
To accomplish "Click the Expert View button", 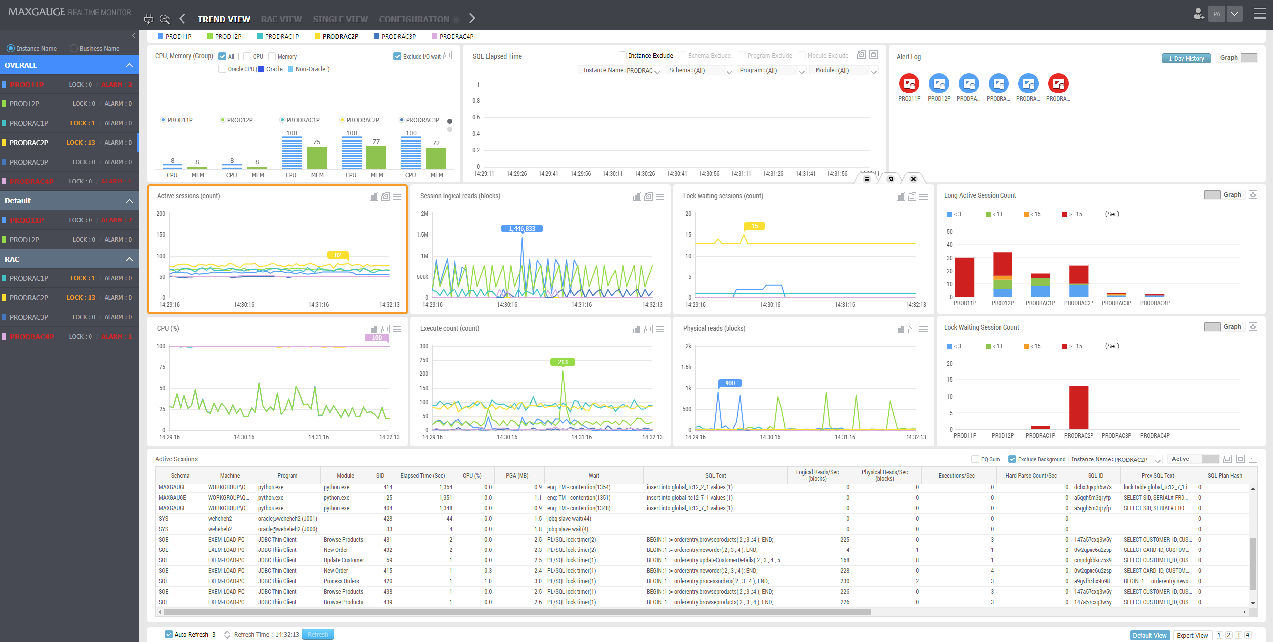I will tap(1192, 635).
